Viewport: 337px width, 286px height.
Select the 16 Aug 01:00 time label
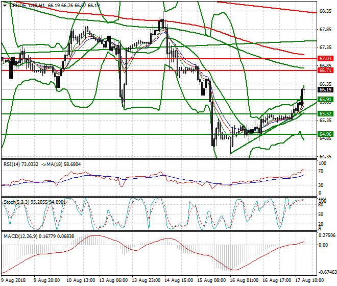pos(244,280)
